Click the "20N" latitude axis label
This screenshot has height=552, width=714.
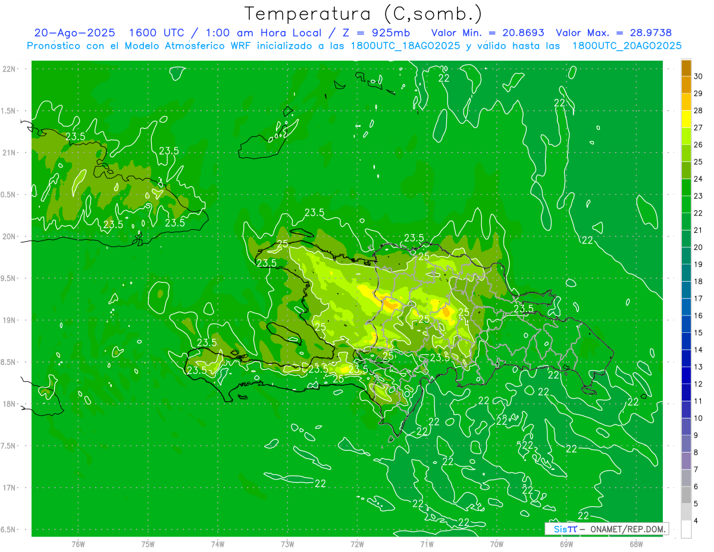tap(8, 236)
